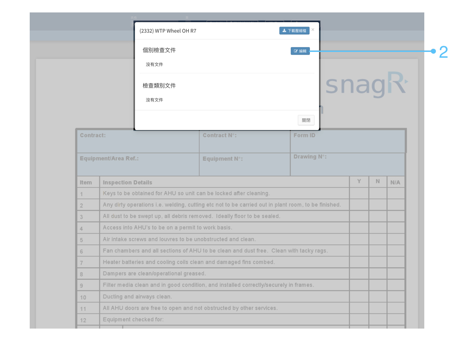The width and height of the screenshot is (454, 341).
Task: Click the 'Contract:' field in background form
Action: [138, 142]
